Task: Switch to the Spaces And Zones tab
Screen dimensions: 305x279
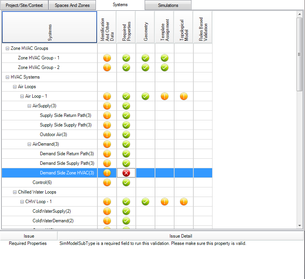Action: pyautogui.click(x=72, y=5)
